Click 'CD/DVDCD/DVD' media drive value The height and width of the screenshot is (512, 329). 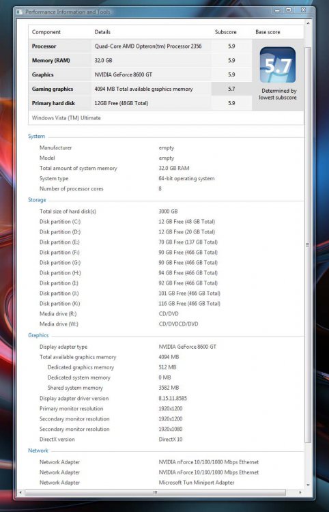(x=178, y=324)
